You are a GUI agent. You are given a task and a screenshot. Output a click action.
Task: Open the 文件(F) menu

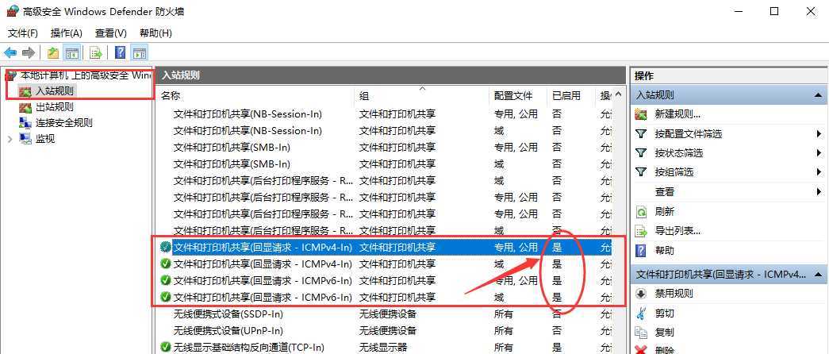click(23, 33)
